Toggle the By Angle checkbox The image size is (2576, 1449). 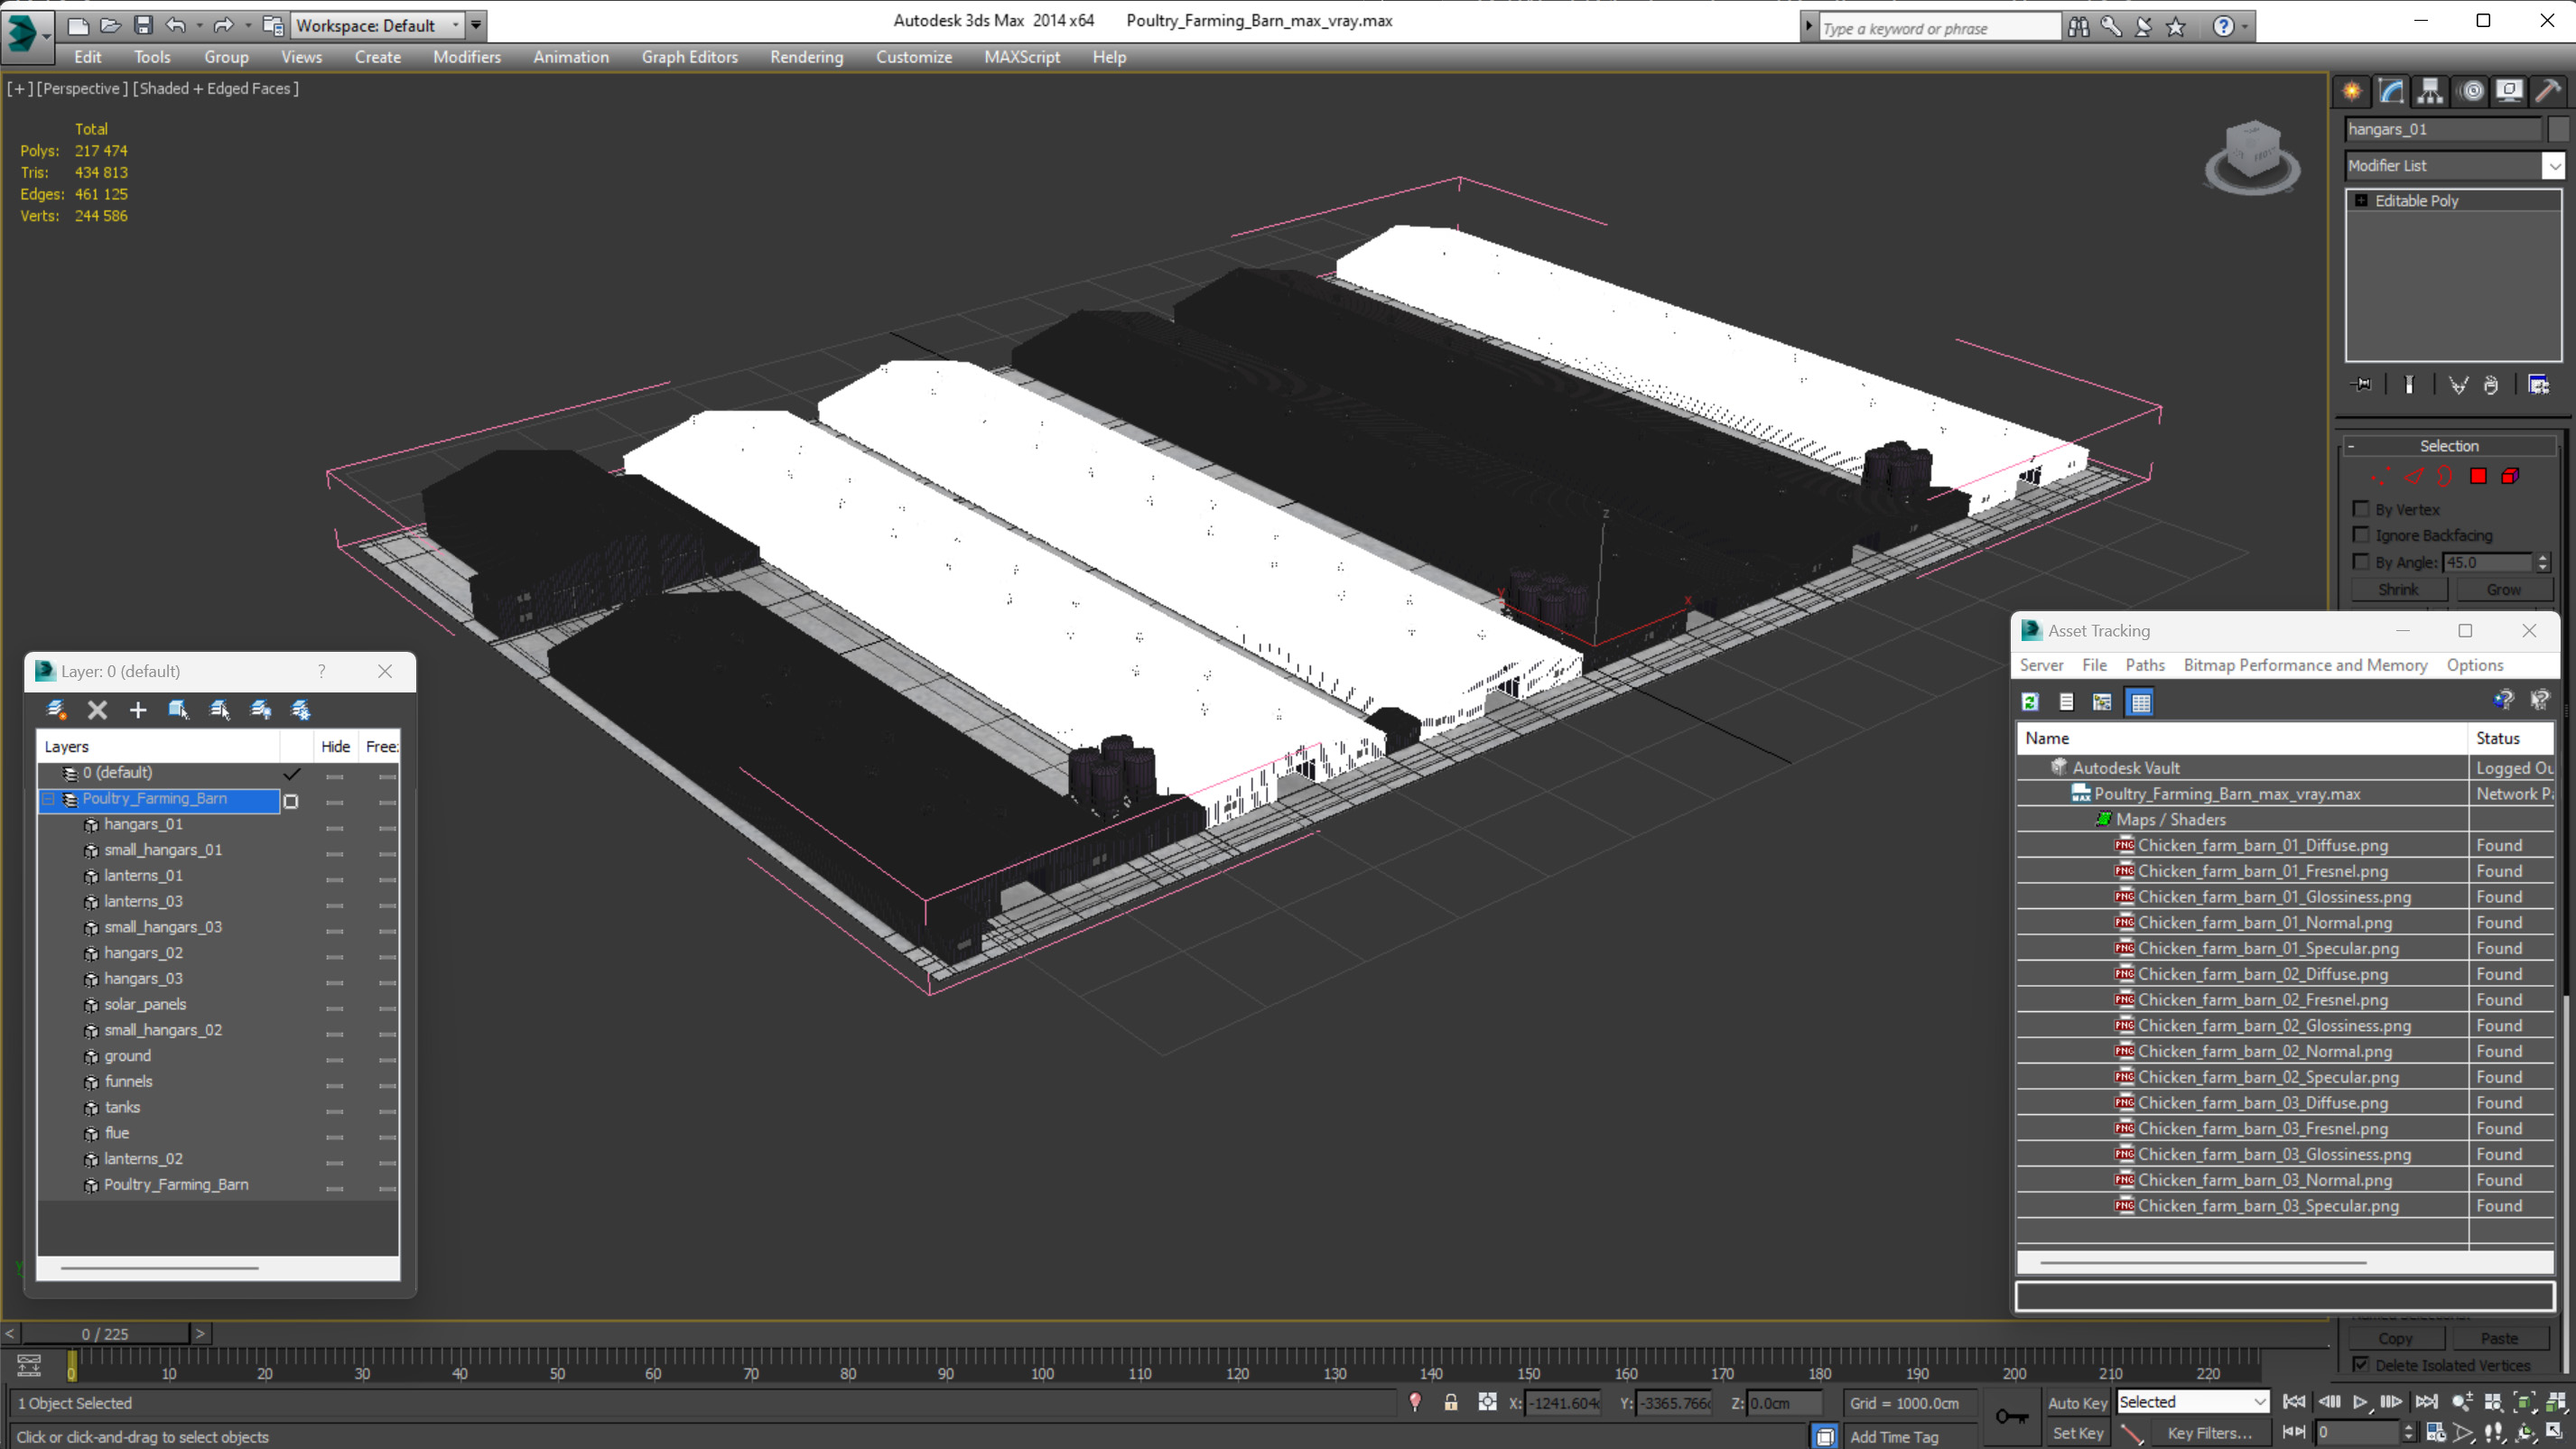pyautogui.click(x=2362, y=562)
